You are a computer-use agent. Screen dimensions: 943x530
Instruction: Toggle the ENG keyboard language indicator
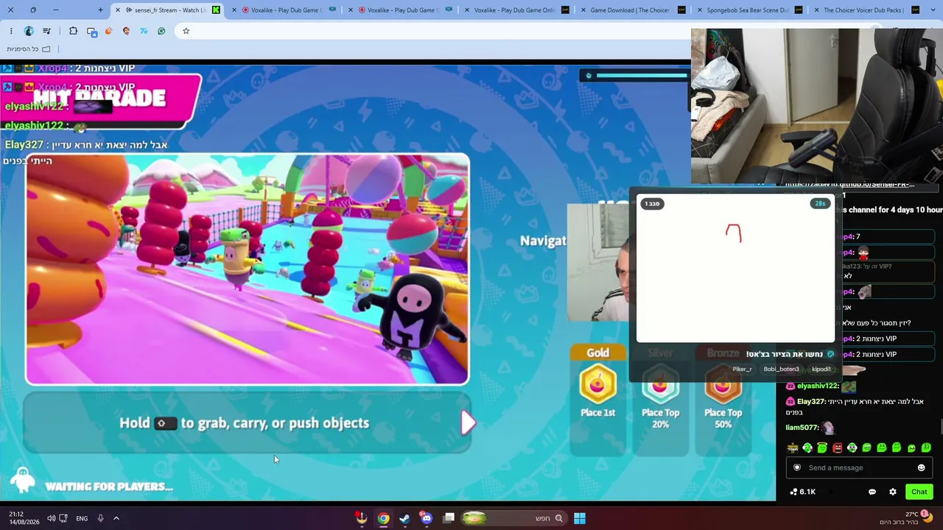point(82,518)
